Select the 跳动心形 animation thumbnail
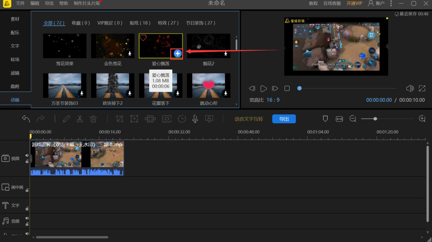 (x=208, y=86)
